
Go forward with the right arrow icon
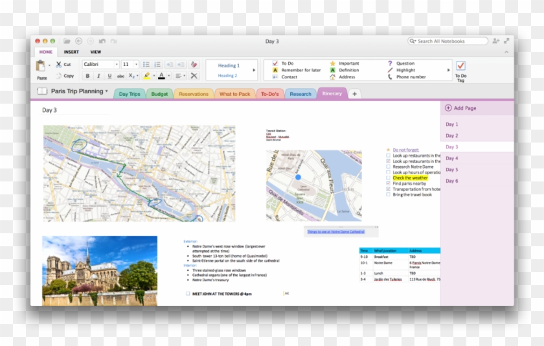coord(90,41)
